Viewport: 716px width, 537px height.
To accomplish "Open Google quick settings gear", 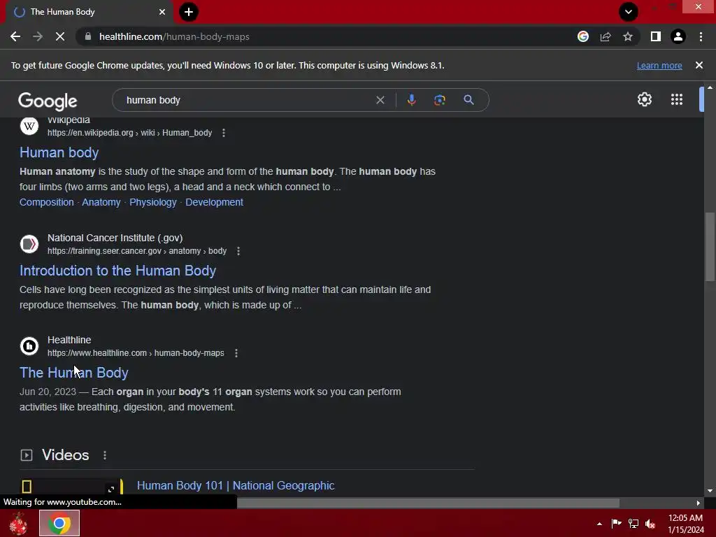I will [x=644, y=99].
